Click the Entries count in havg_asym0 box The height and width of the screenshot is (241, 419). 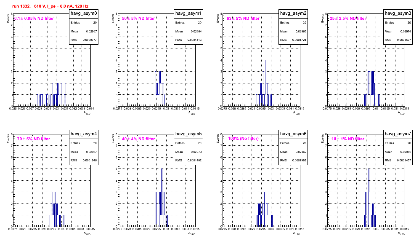pyautogui.click(x=95, y=23)
